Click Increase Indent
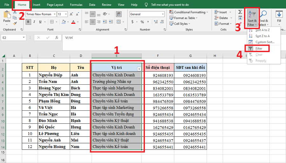The width and height of the screenshot is (286, 163). pyautogui.click(x=111, y=22)
